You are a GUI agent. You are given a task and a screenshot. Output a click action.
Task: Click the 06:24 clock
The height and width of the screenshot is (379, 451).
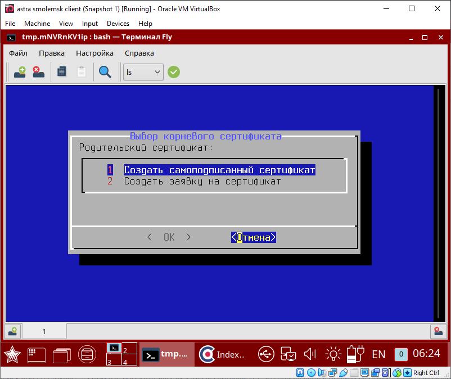point(427,354)
